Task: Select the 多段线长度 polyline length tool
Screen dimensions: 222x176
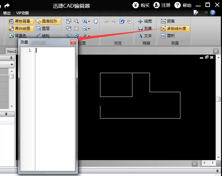Action: pyautogui.click(x=175, y=29)
